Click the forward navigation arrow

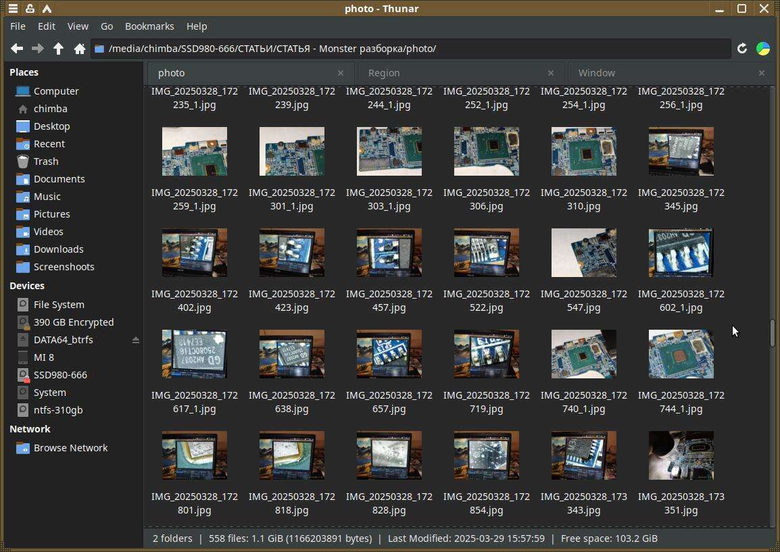[38, 49]
